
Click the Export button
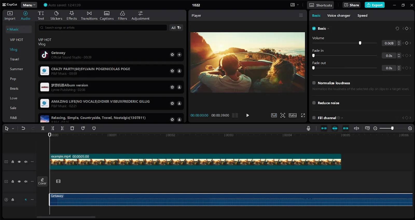374,5
